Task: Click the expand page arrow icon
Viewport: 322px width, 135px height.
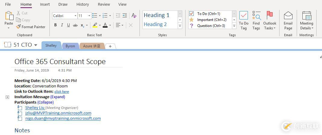Action: (x=321, y=57)
